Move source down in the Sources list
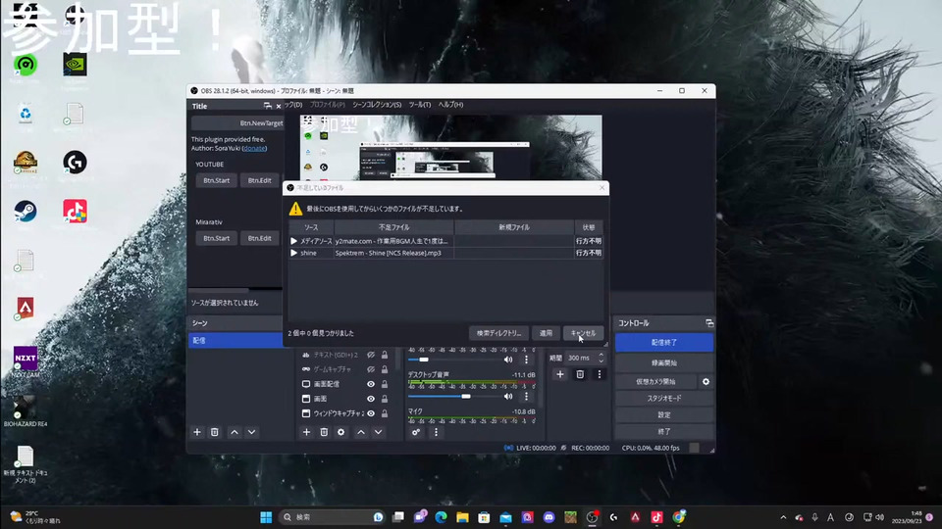 [x=379, y=432]
